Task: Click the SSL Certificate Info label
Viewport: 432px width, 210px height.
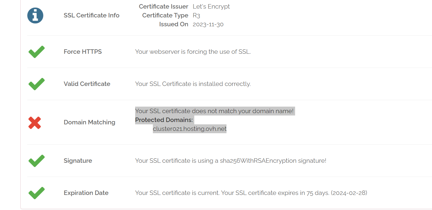Action: point(91,15)
